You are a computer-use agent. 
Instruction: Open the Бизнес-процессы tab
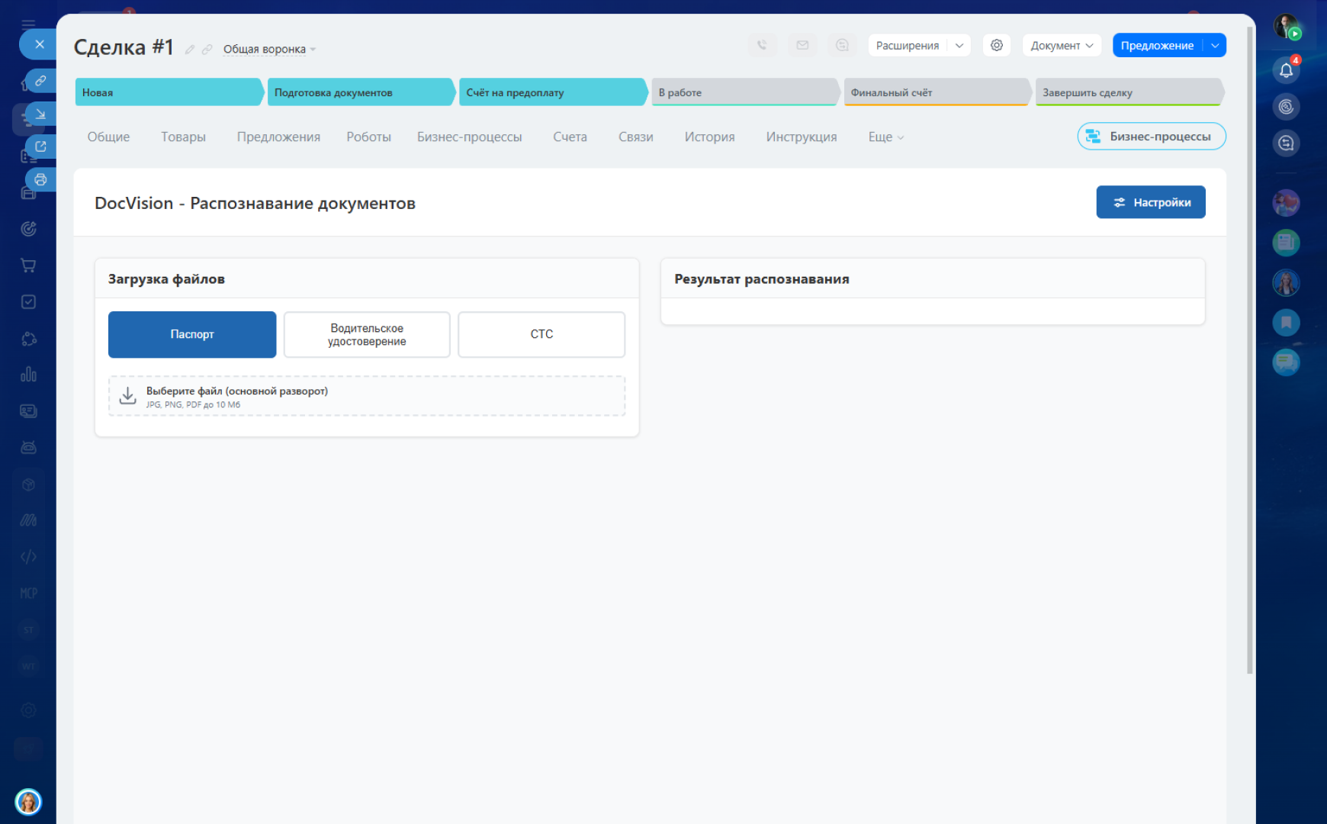[469, 137]
